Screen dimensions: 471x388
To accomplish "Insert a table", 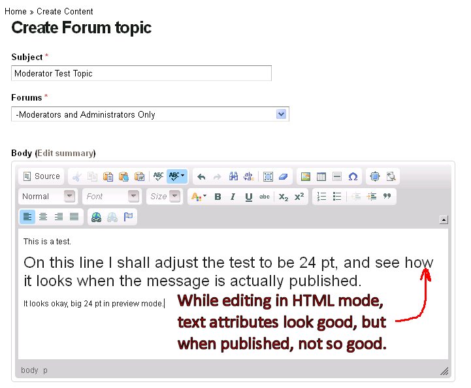I will pyautogui.click(x=321, y=176).
